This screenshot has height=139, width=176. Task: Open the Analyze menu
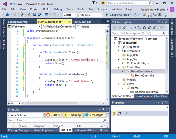(x=102, y=9)
